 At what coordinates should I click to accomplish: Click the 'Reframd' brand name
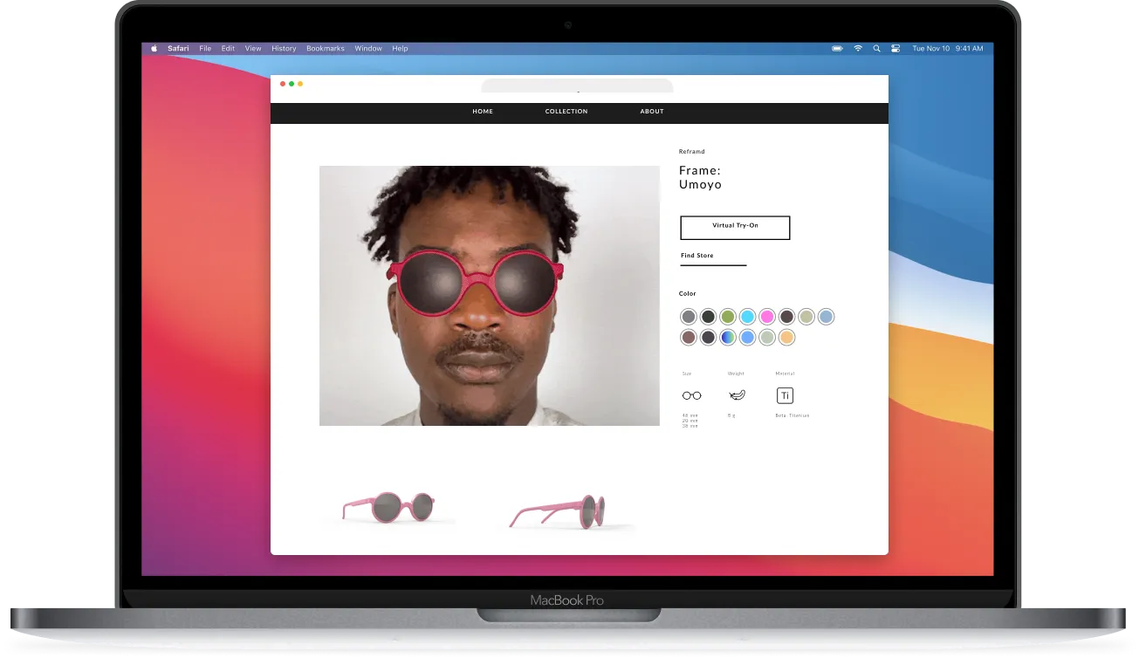(691, 152)
